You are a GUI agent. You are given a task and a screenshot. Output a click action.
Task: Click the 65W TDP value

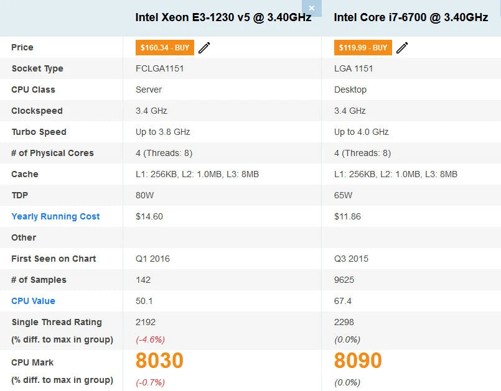(x=343, y=195)
